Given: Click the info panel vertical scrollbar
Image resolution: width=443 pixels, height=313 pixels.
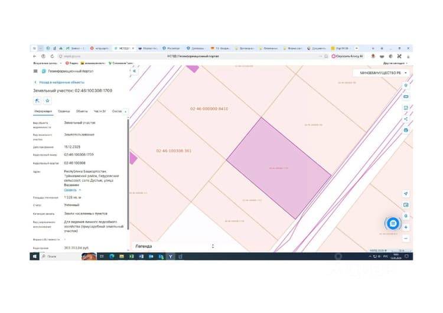Looking at the screenshot, I should point(128,174).
